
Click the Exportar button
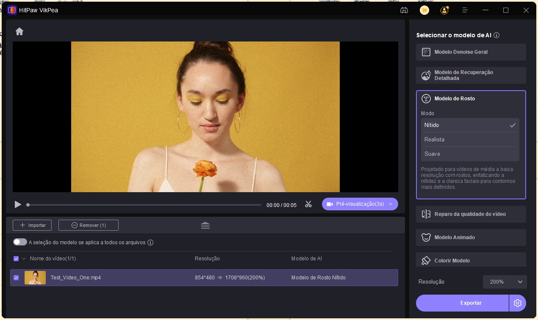click(x=462, y=303)
